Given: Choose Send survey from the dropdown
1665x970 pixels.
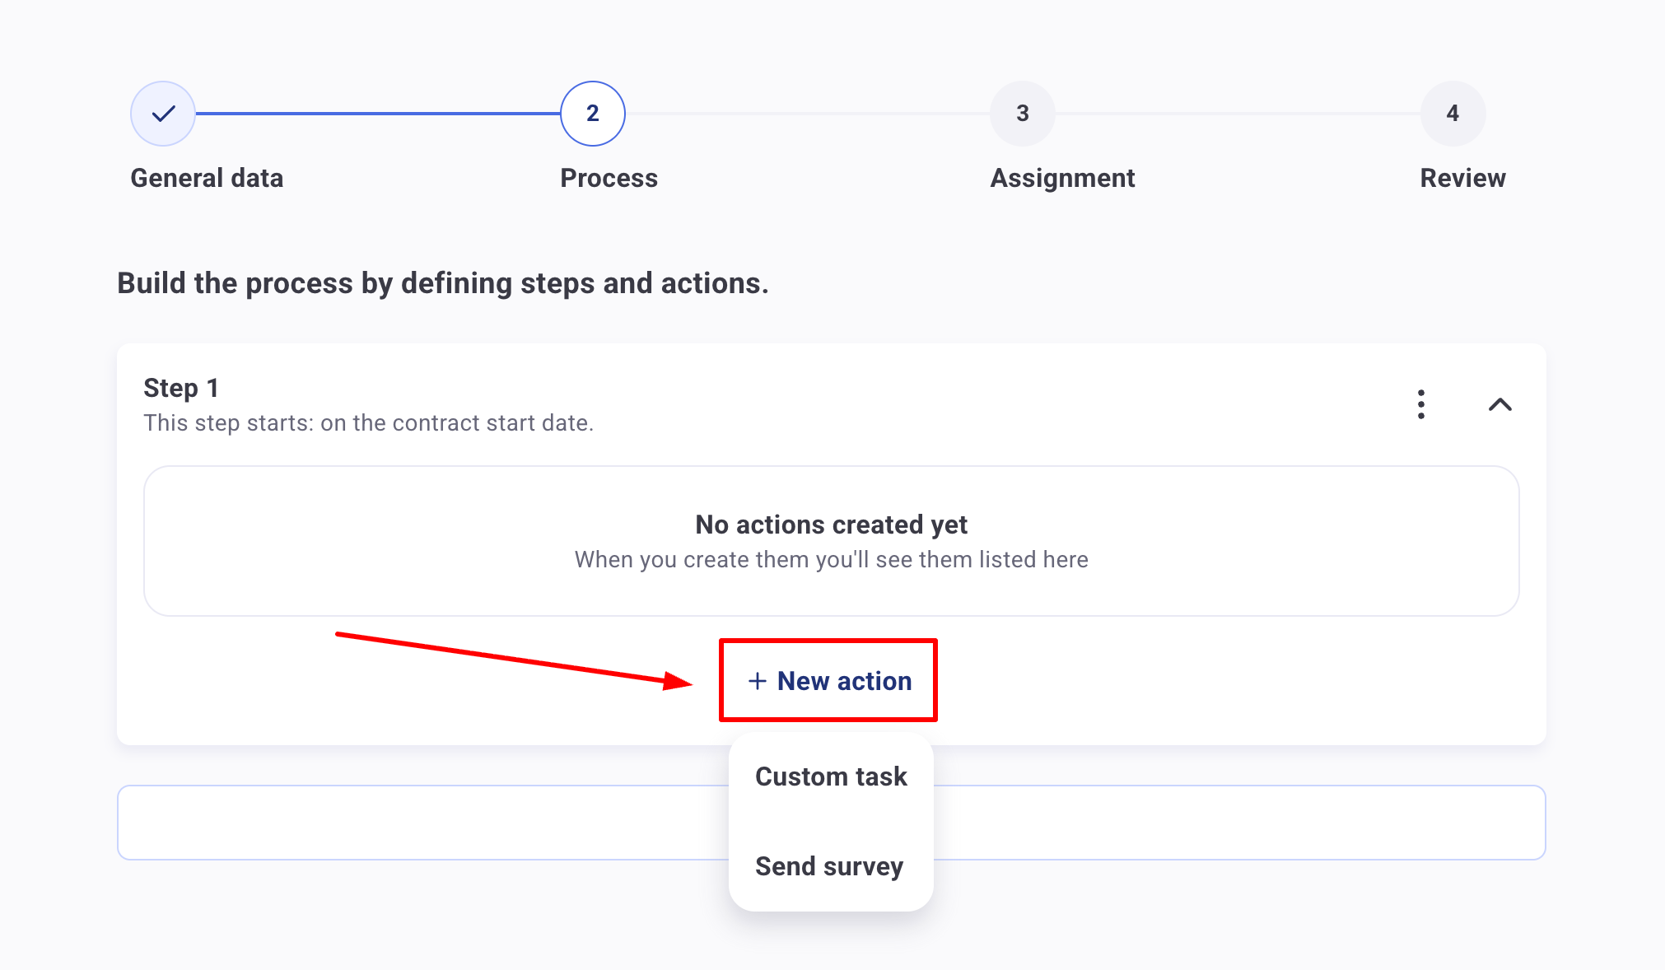Looking at the screenshot, I should (829, 866).
